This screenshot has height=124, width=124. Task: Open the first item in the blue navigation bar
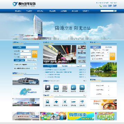tap(18, 11)
